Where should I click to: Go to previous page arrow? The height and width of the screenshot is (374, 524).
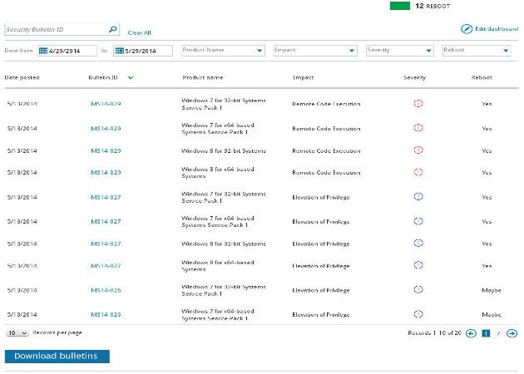click(x=471, y=332)
